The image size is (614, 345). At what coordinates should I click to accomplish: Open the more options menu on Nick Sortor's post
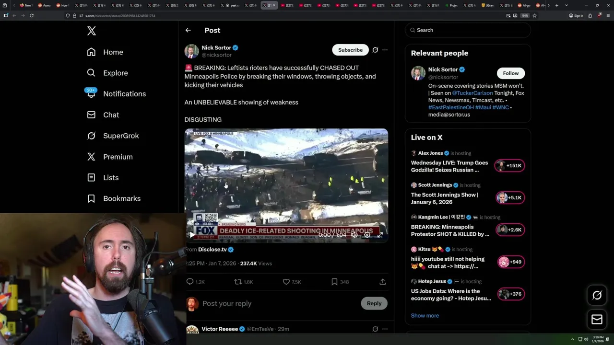click(385, 50)
